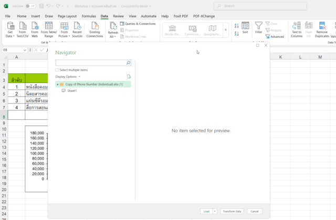Open the Foxit PDF tab
Image resolution: width=336 pixels, height=220 pixels.
(181, 16)
